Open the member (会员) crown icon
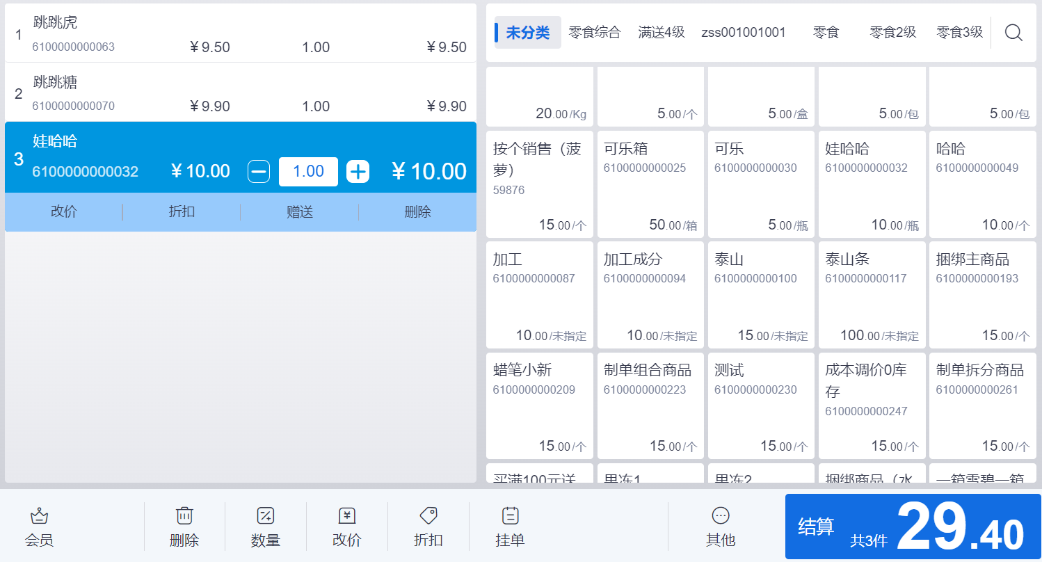Screen dimensions: 1042x562 [x=39, y=516]
